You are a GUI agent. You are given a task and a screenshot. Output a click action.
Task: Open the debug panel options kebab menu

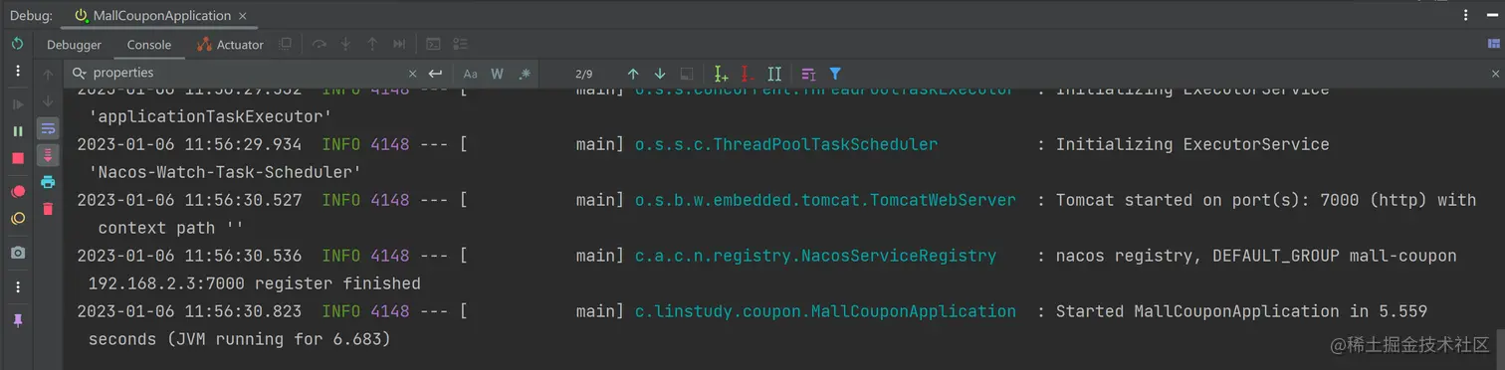[1465, 15]
